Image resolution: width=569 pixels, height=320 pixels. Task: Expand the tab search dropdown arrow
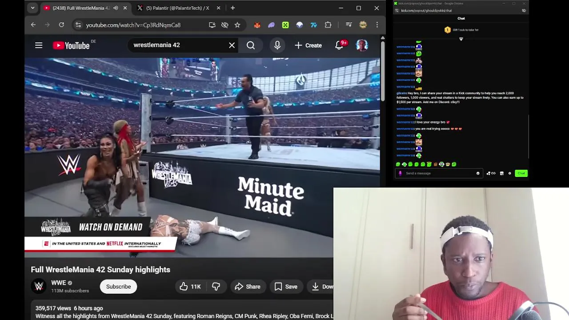click(x=32, y=8)
